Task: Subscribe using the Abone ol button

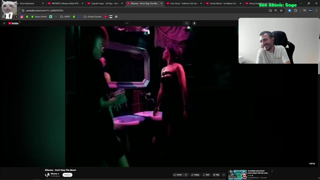Action: point(67,175)
